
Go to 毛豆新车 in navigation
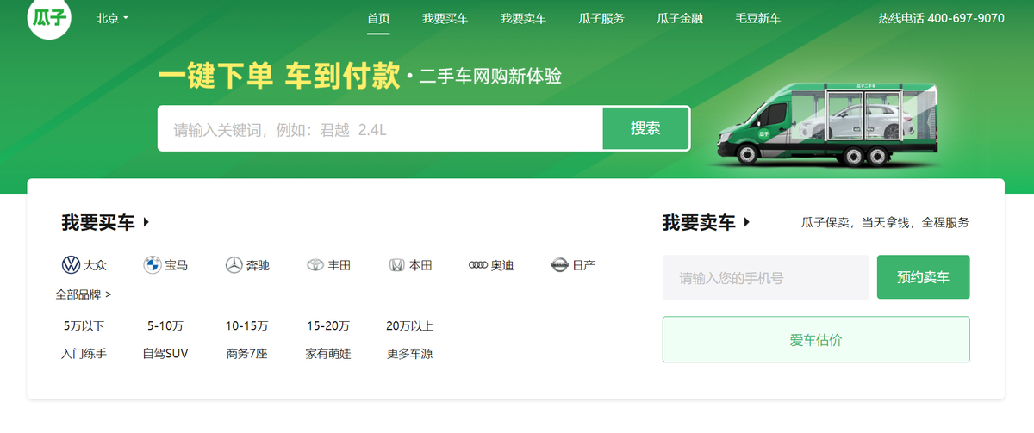[x=757, y=18]
